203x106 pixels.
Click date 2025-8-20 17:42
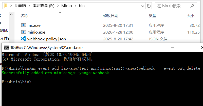pyautogui.click(x=118, y=39)
